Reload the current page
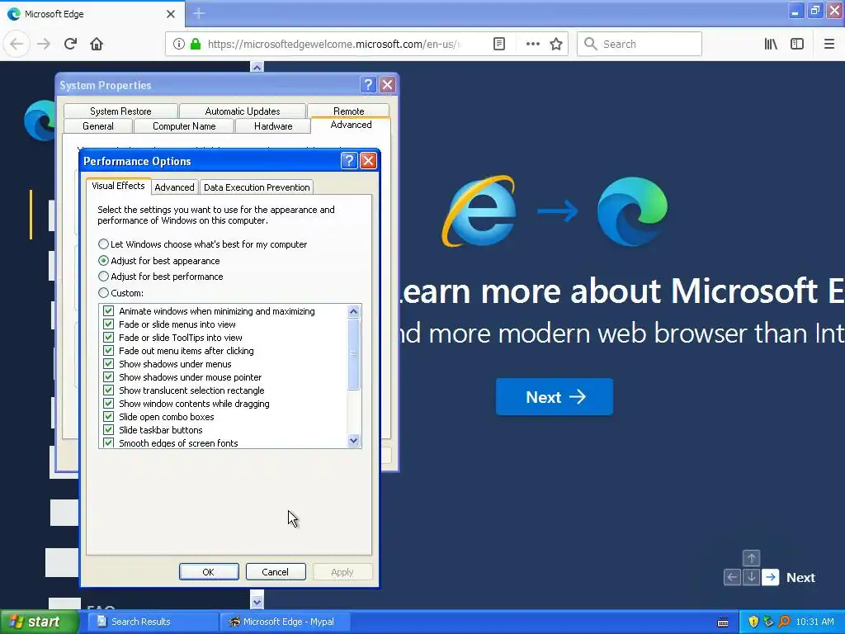 tap(70, 44)
